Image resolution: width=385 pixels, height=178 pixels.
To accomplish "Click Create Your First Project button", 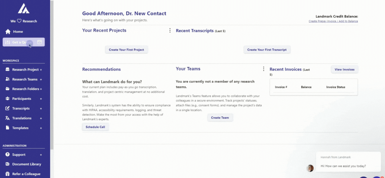I will (126, 50).
